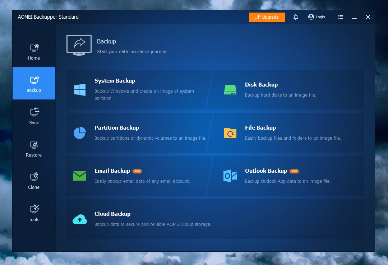The height and width of the screenshot is (265, 388).
Task: Open the Cloud Backup title
Action: (x=112, y=214)
